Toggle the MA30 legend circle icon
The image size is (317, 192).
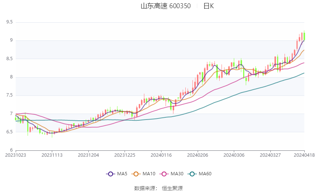[164, 174]
